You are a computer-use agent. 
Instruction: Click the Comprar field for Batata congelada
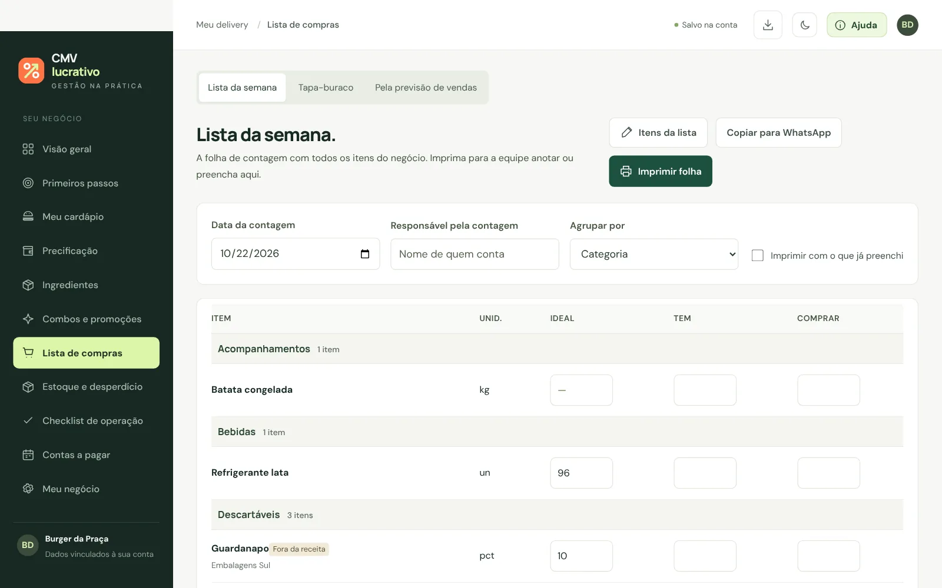point(828,390)
